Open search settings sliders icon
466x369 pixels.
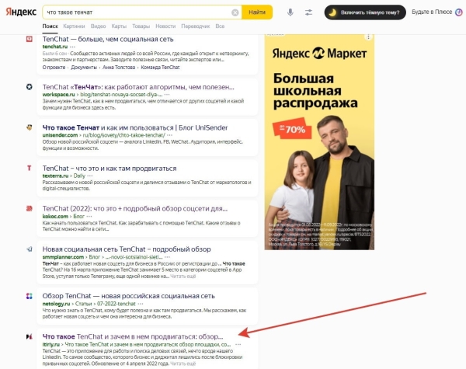coord(308,12)
